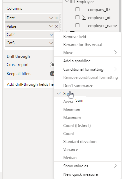The height and width of the screenshot is (179, 122).
Task: Choose Don't summarize option
Action: [x=87, y=86]
